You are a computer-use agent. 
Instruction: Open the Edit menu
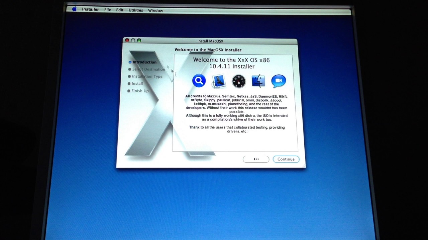click(x=120, y=10)
